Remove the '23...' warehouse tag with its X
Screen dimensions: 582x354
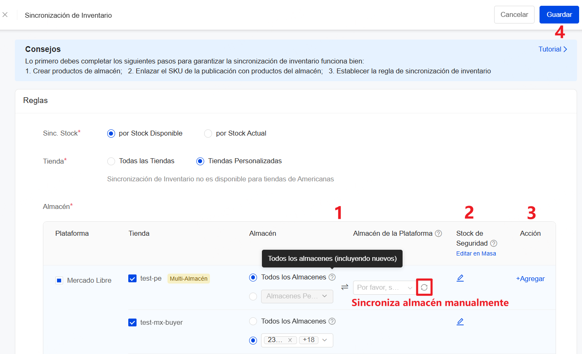291,340
